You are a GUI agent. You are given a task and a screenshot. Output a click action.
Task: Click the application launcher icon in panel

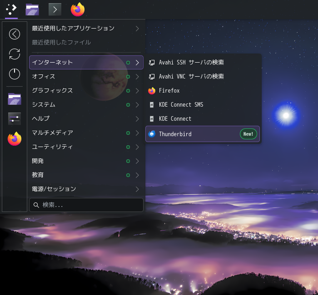(x=11, y=10)
